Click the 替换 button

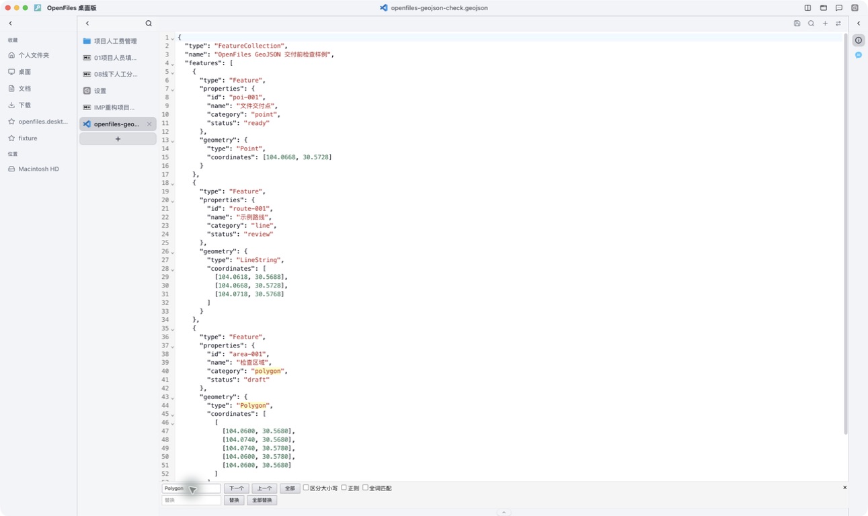coord(234,501)
